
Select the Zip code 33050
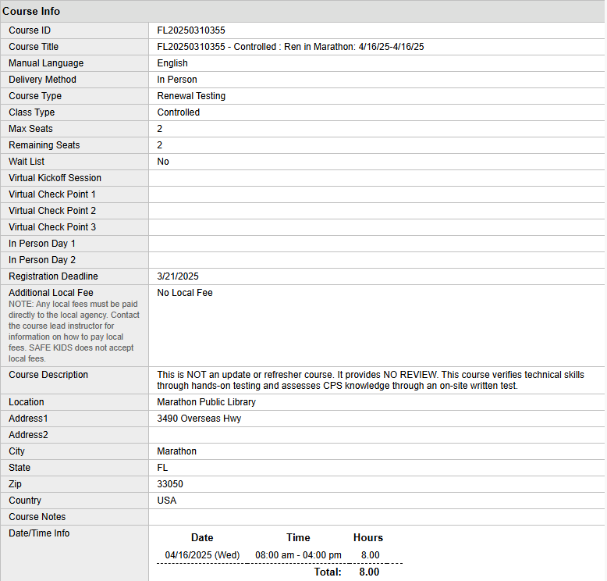pyautogui.click(x=170, y=484)
